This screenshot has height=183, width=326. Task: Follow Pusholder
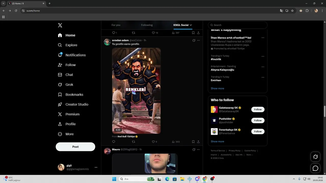coord(258,120)
